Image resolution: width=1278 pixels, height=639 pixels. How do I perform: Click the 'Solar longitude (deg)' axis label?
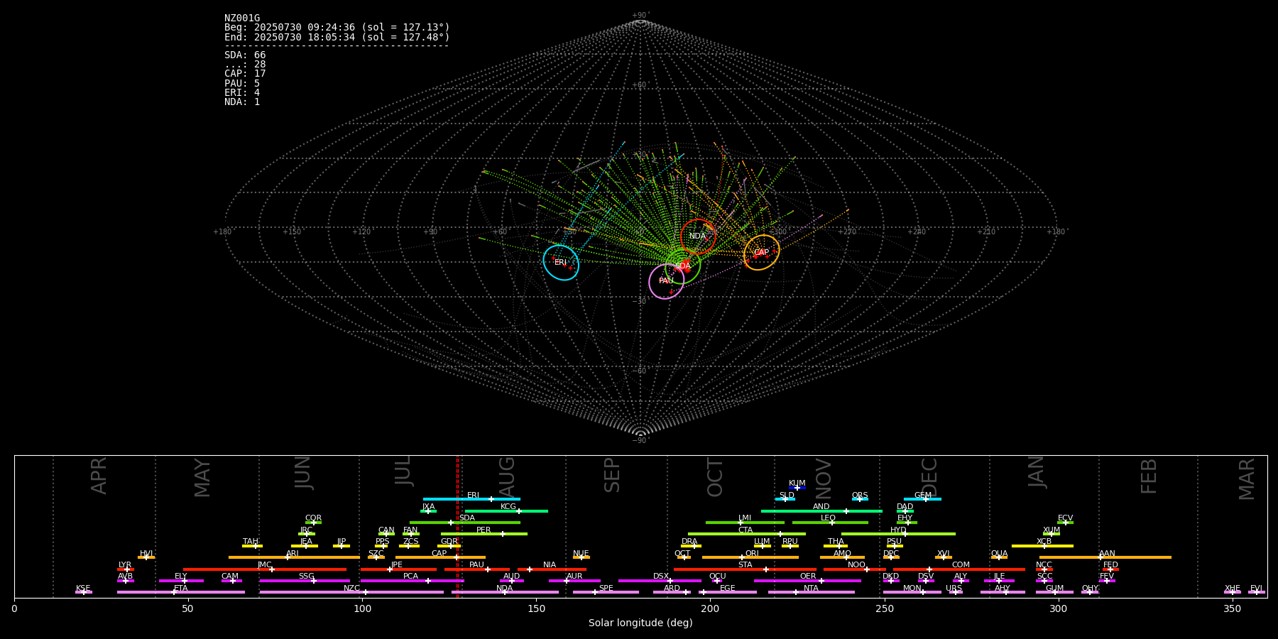pyautogui.click(x=640, y=623)
